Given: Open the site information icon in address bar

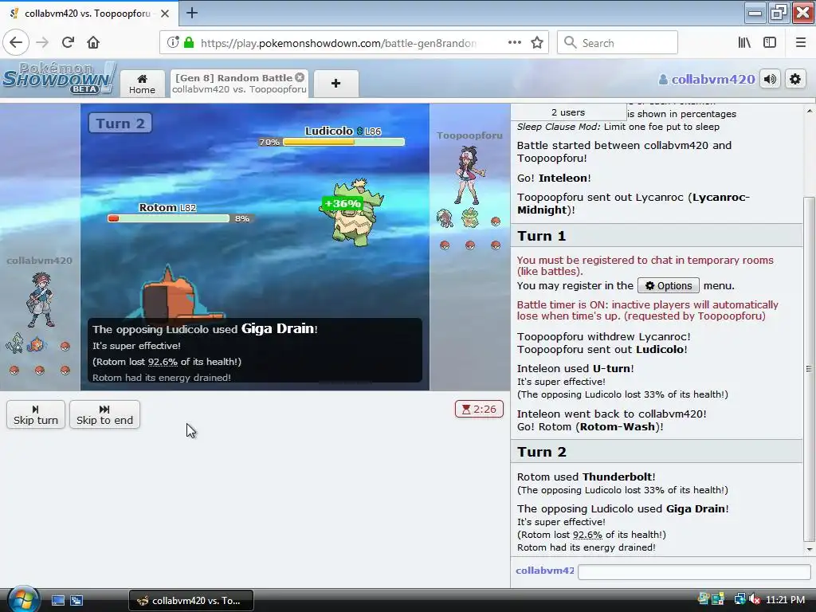Looking at the screenshot, I should (x=173, y=43).
